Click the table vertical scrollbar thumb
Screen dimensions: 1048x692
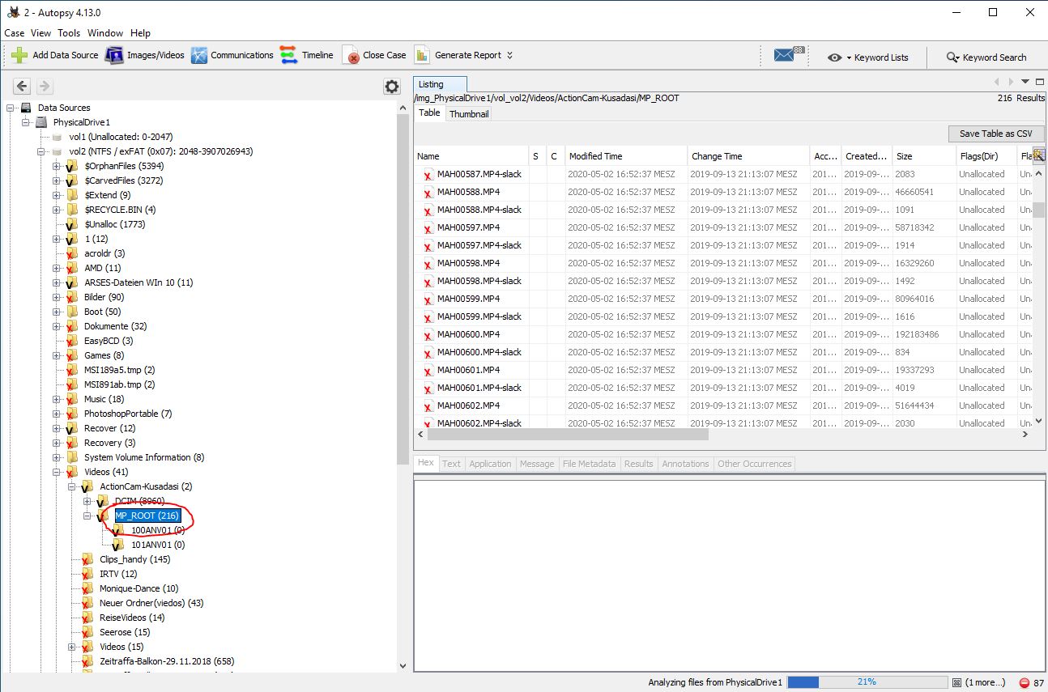(x=1038, y=210)
